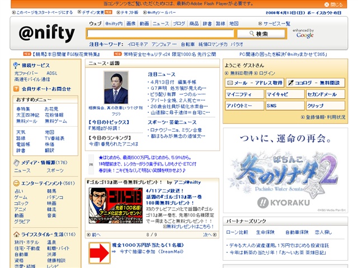
Task: Open the 今すぐ抽選に参加 DreamMail link
Action: point(152,252)
